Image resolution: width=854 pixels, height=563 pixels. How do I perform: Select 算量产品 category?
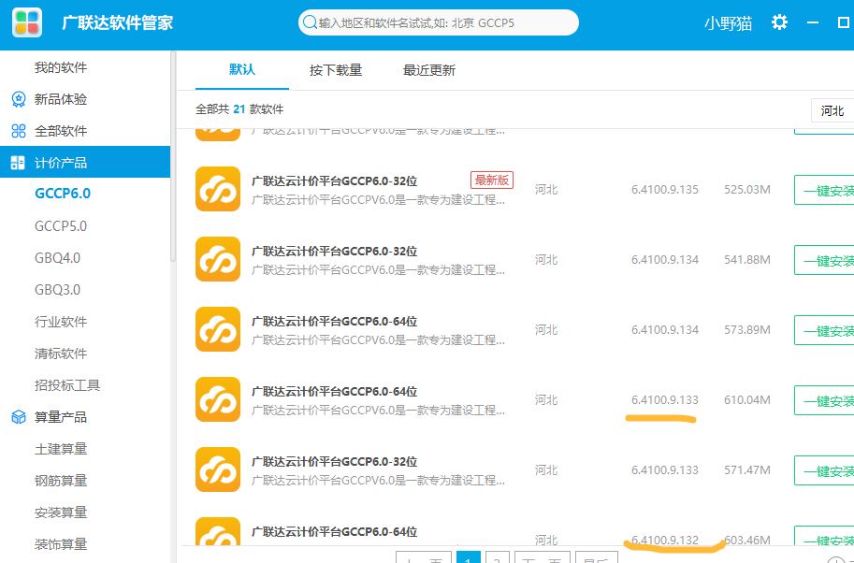pyautogui.click(x=61, y=417)
